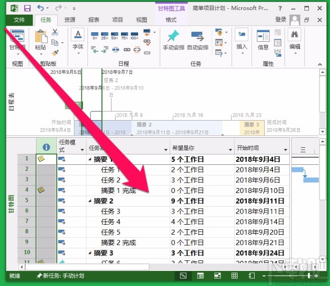Open 任务模式 column filter dropdown
Image resolution: width=330 pixels, height=286 pixels.
(x=82, y=150)
